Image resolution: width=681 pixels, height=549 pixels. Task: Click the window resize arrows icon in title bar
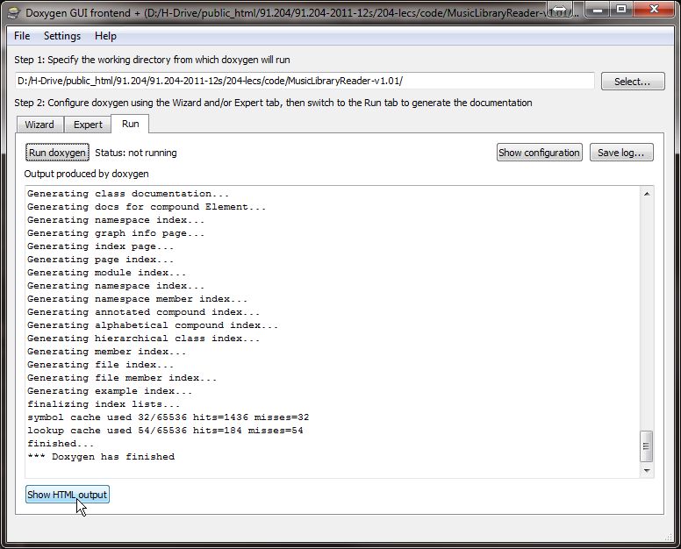coord(559,10)
